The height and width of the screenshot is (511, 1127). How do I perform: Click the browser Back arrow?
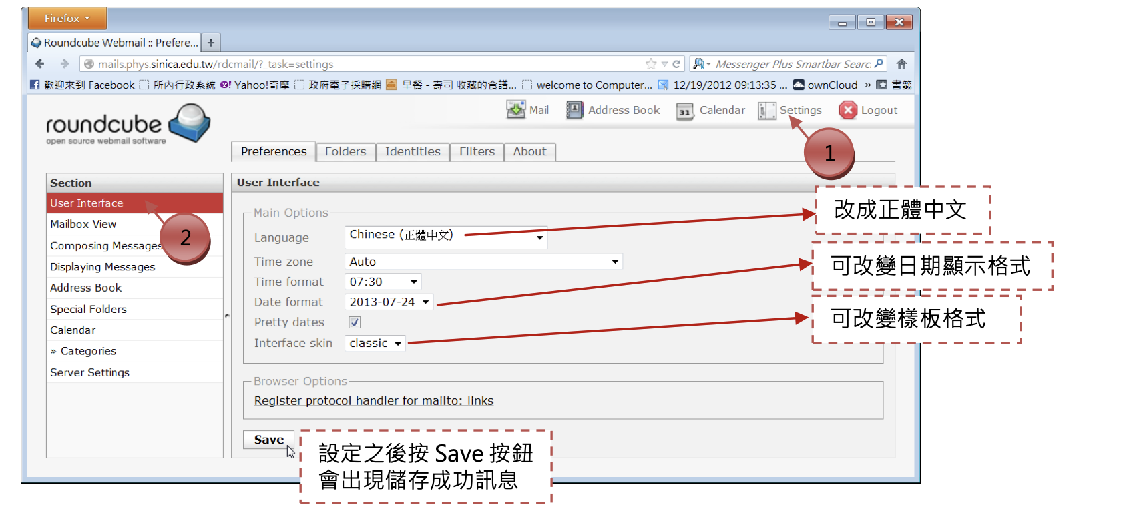40,64
